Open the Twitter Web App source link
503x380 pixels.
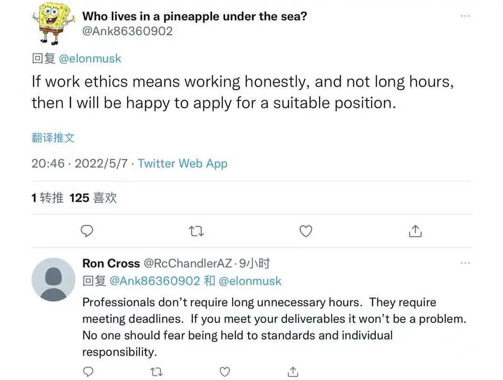tap(183, 164)
